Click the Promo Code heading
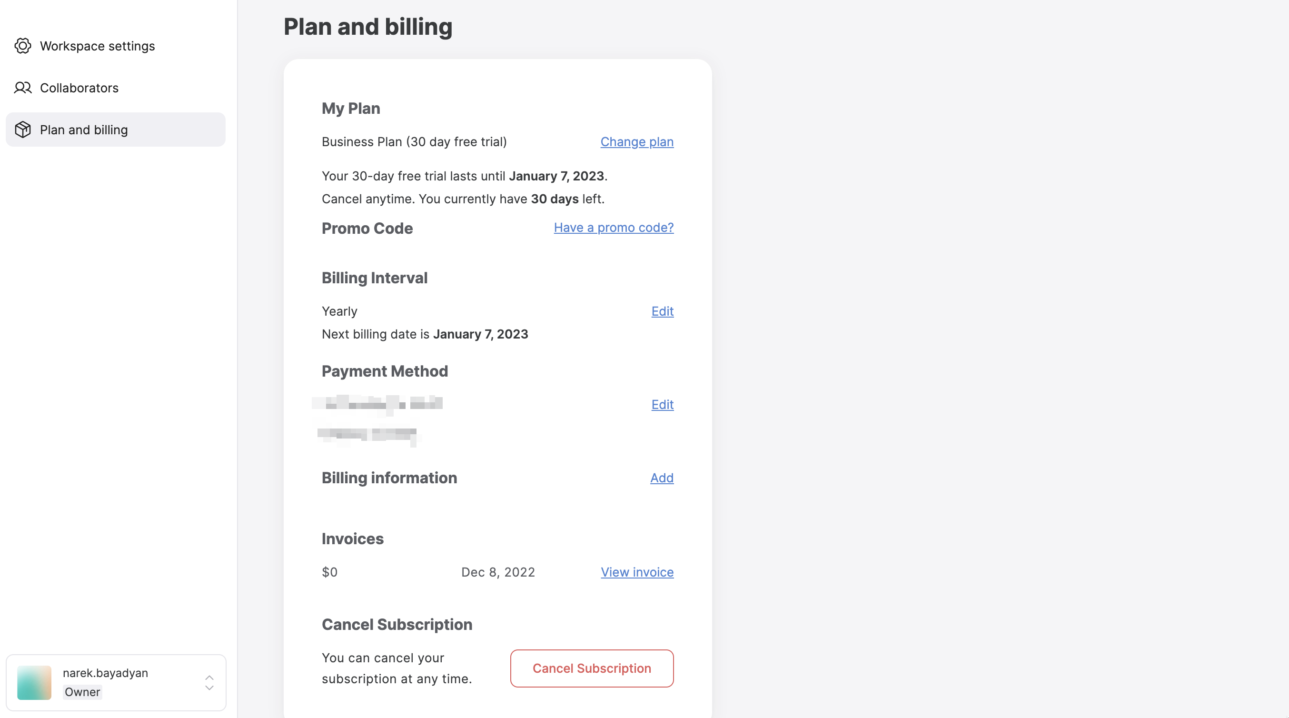 tap(367, 229)
